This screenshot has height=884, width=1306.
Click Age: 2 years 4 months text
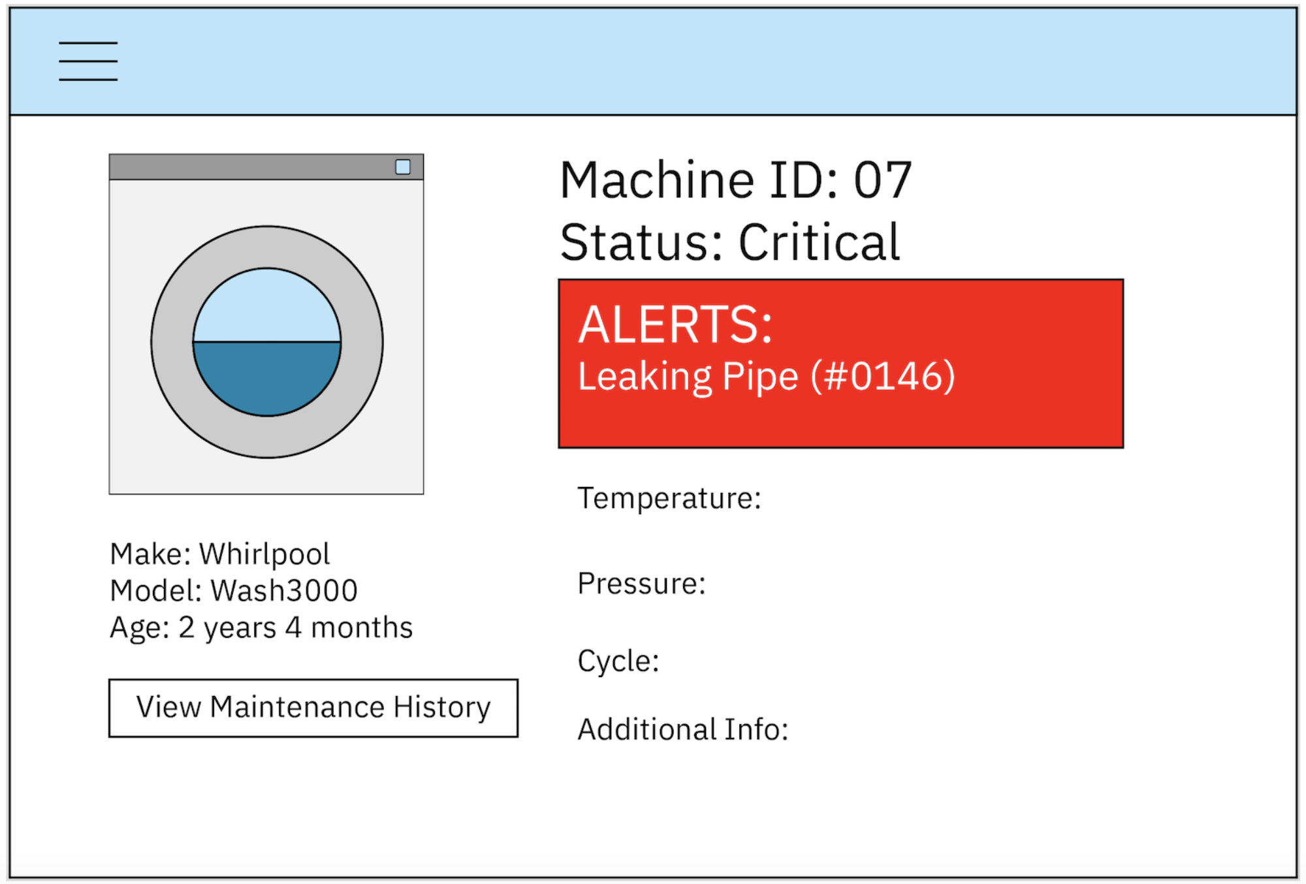point(261,627)
